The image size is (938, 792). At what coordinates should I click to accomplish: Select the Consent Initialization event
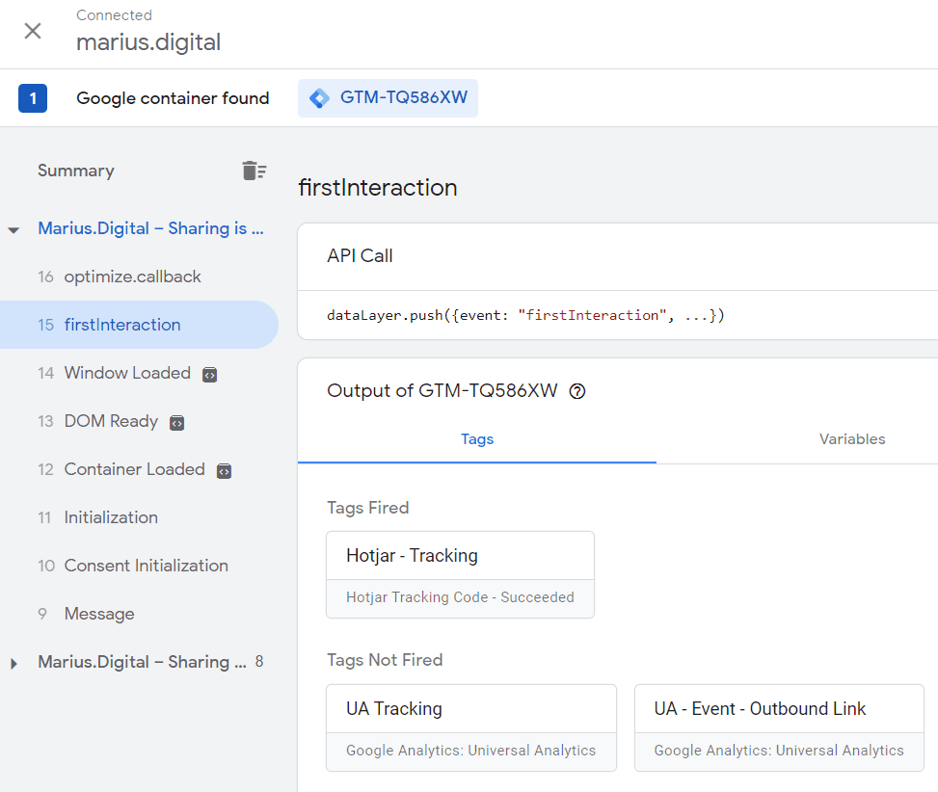[x=139, y=566]
